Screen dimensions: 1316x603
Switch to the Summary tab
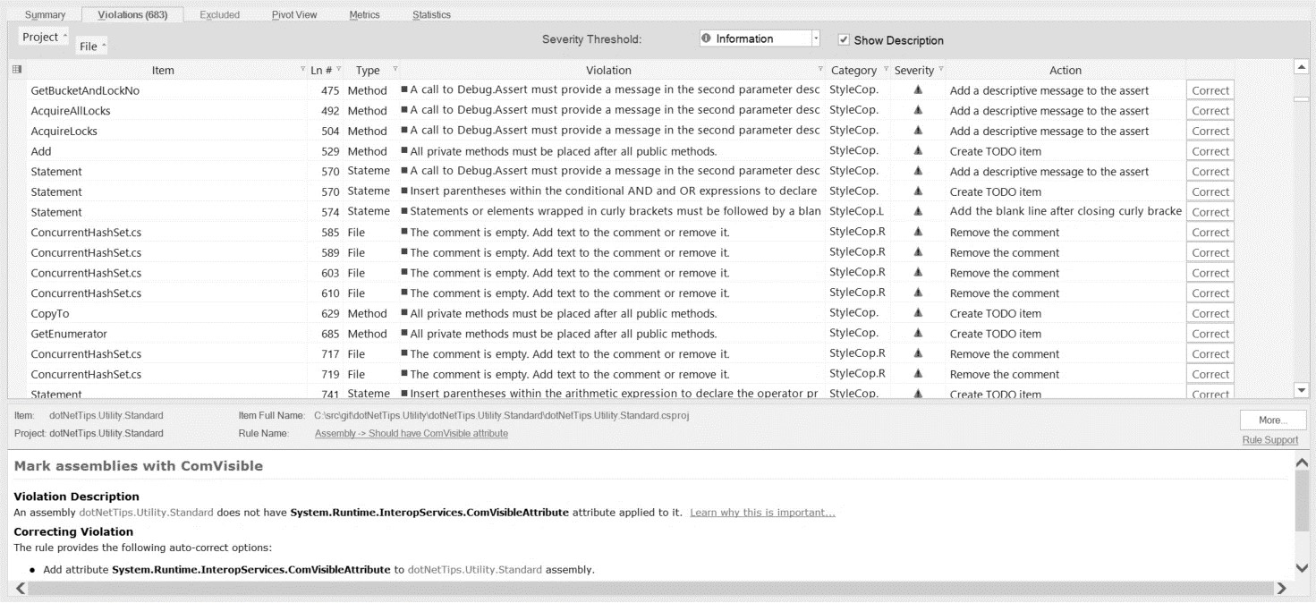tap(45, 14)
